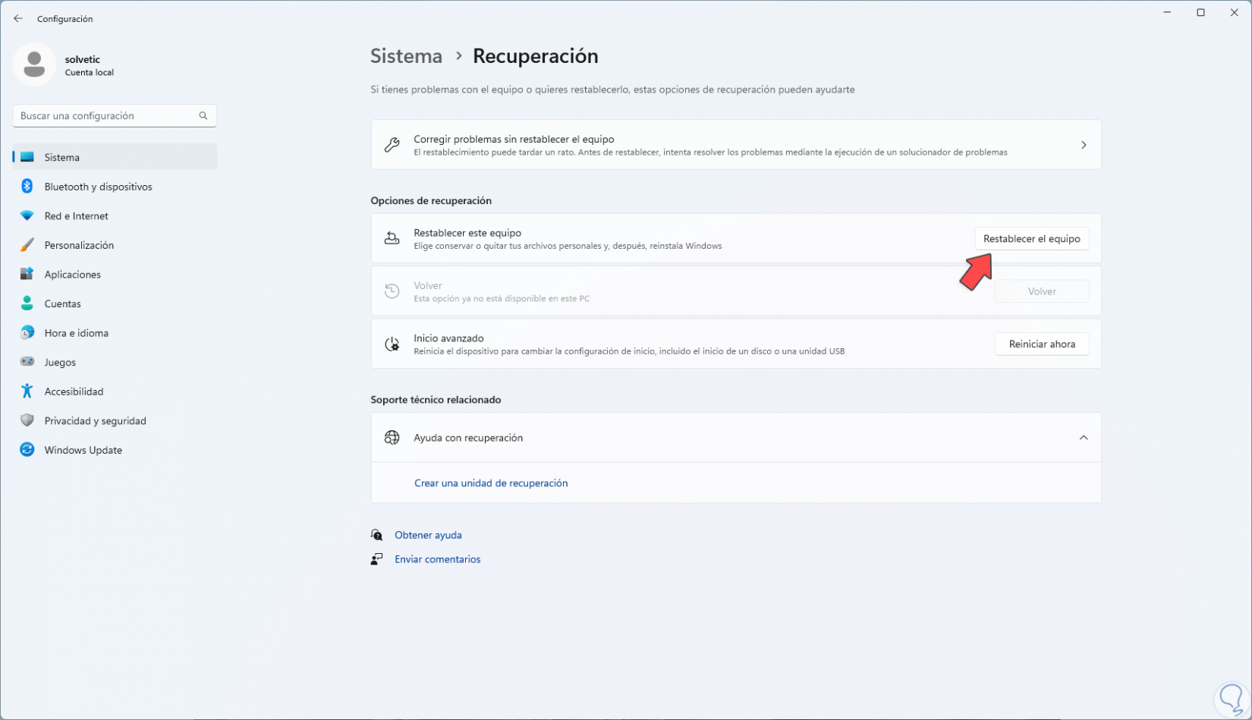Click Opciones de recuperación heading
Viewport: 1252px width, 720px height.
point(431,200)
